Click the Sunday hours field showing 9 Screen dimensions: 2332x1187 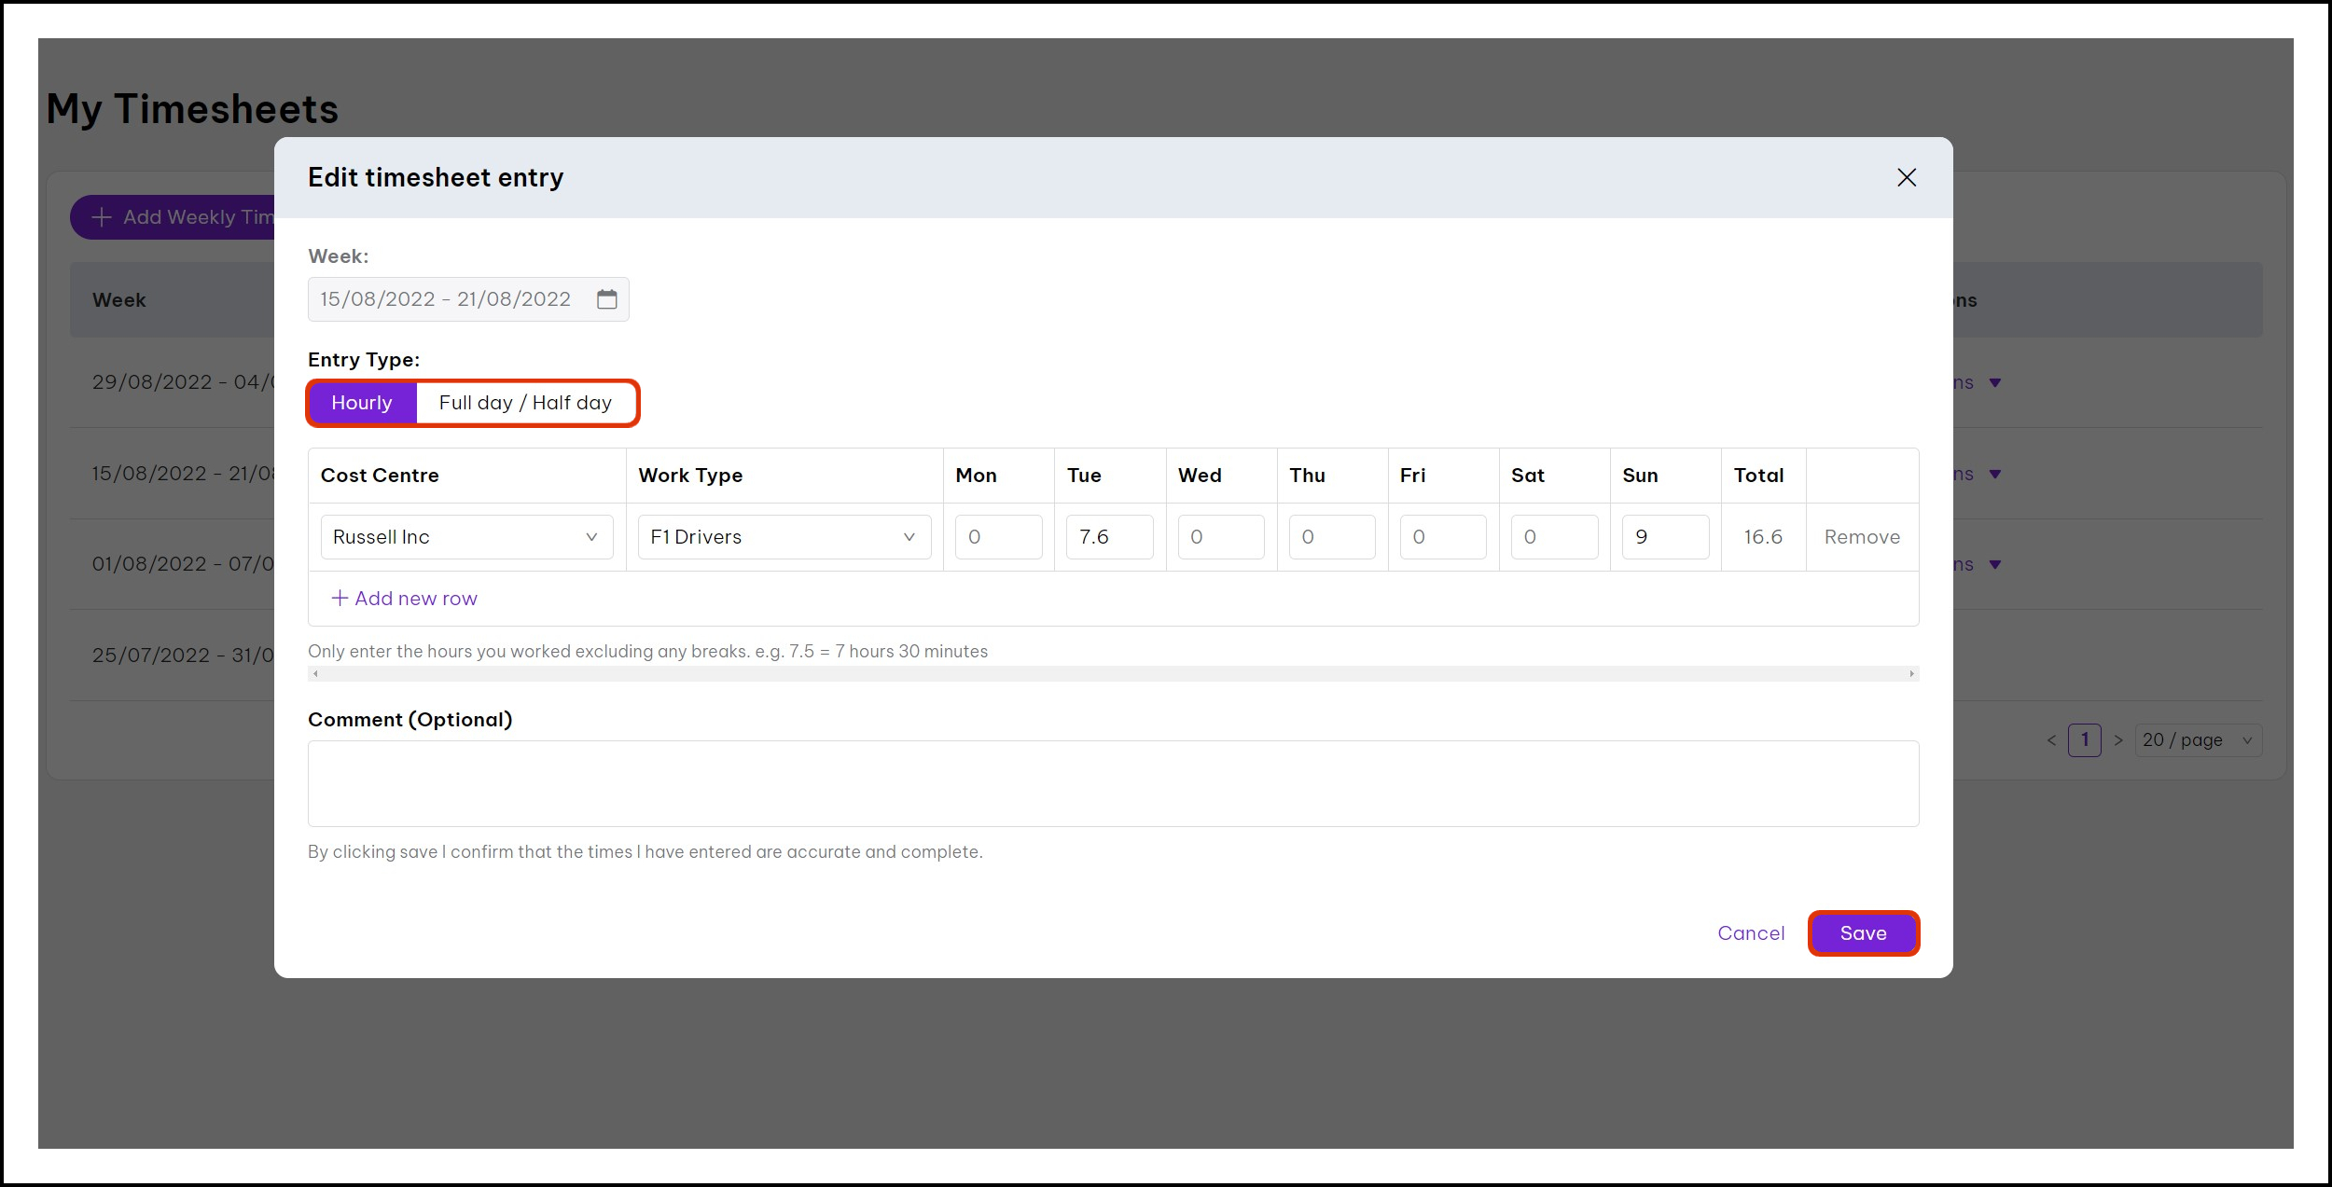[x=1664, y=537]
